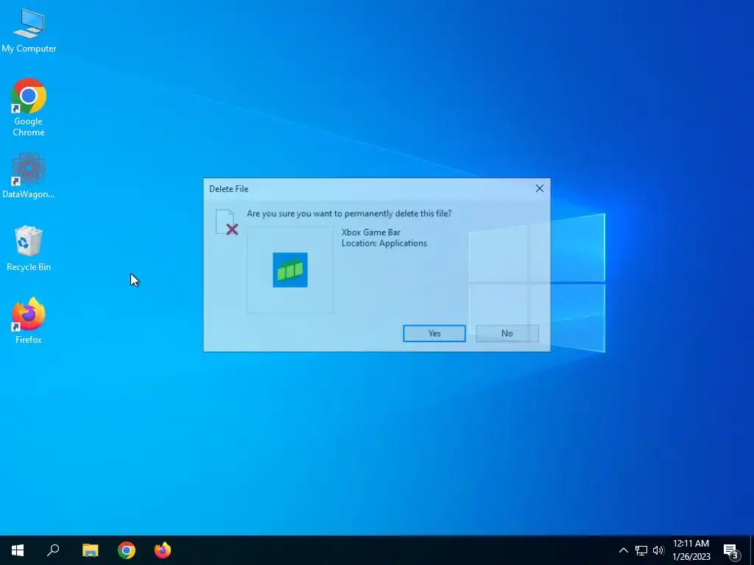Open Action Center notifications icon
Viewport: 754px width, 565px height.
[731, 550]
